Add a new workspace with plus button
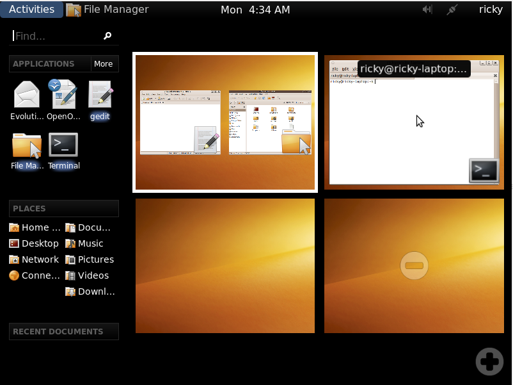The width and height of the screenshot is (513, 385). click(489, 361)
